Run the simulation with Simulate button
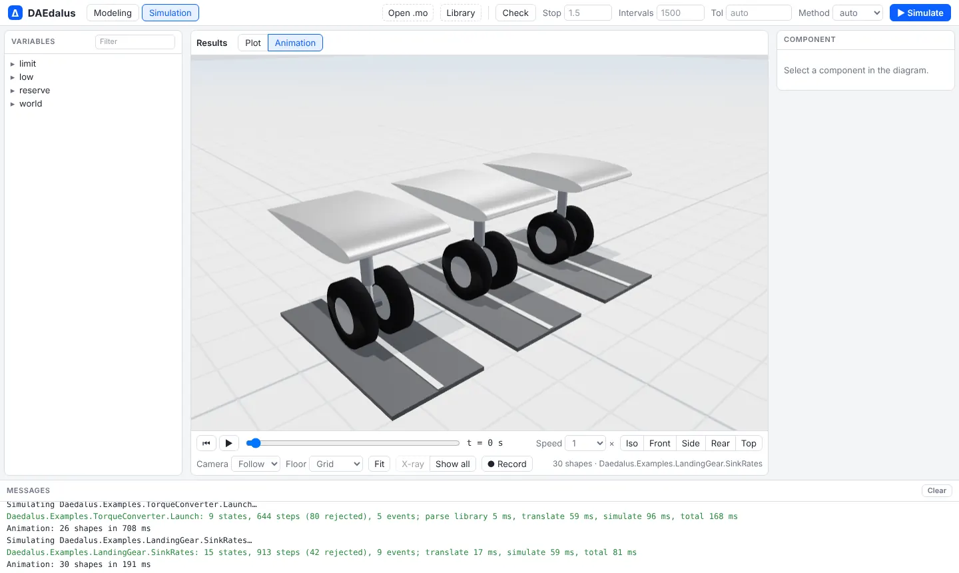Image resolution: width=959 pixels, height=573 pixels. coord(920,13)
